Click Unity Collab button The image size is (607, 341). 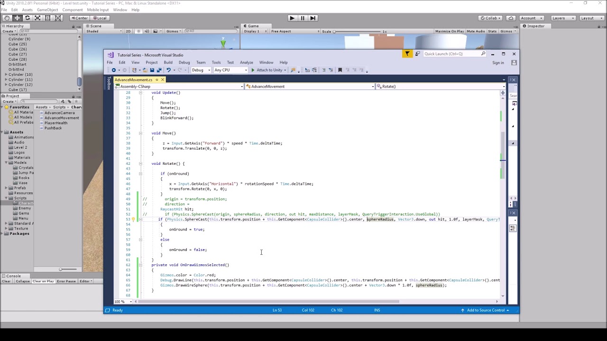tap(491, 18)
